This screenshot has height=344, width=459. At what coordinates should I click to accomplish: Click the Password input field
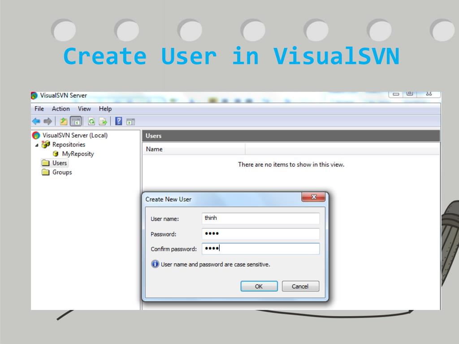coord(260,234)
